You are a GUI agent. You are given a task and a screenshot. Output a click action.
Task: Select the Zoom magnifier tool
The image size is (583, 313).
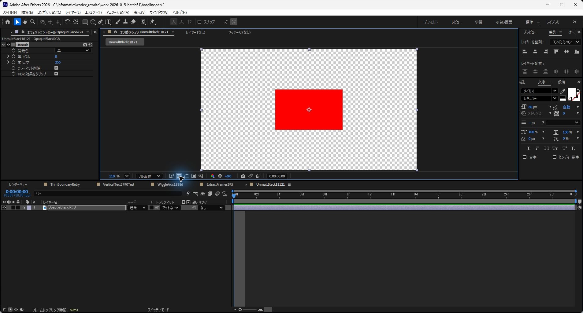coord(33,22)
